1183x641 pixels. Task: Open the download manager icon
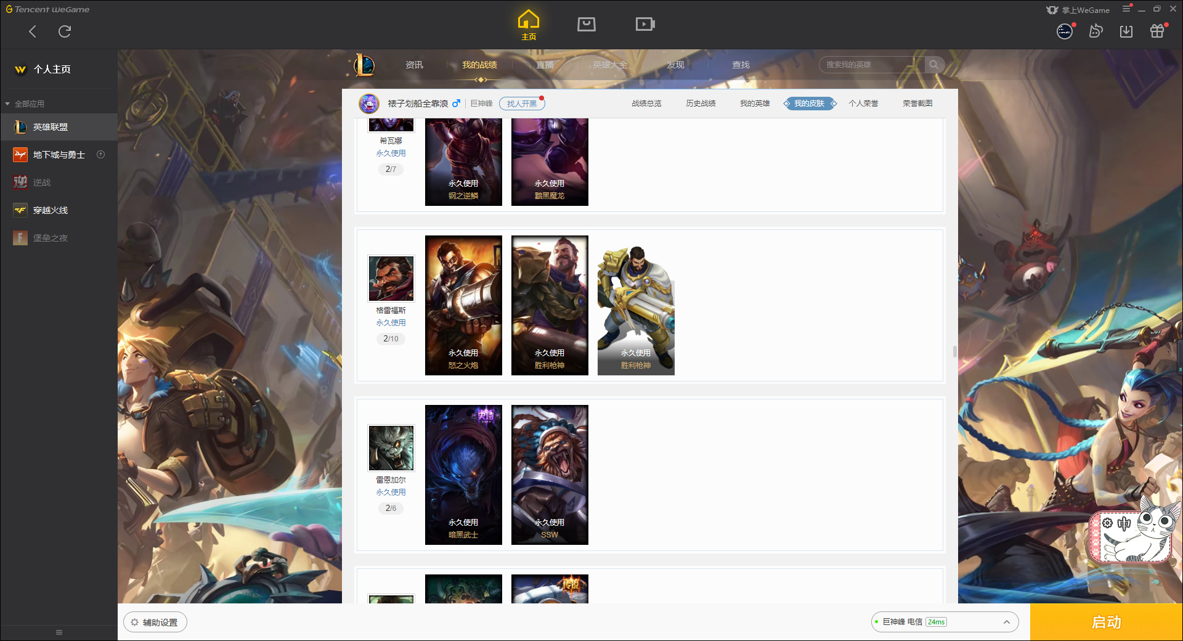(1126, 31)
